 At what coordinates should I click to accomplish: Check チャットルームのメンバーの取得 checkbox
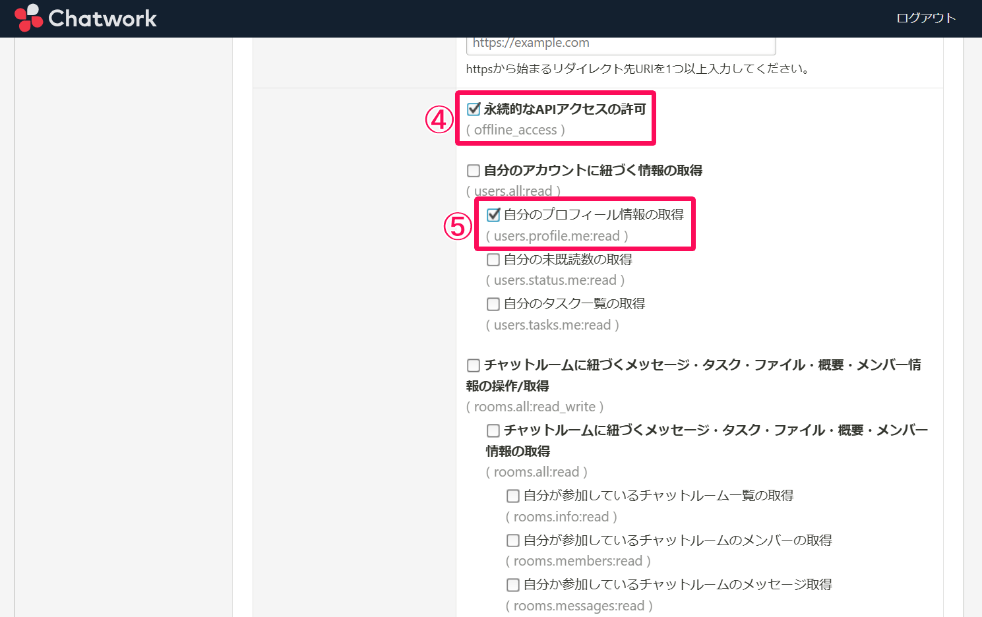(x=513, y=541)
